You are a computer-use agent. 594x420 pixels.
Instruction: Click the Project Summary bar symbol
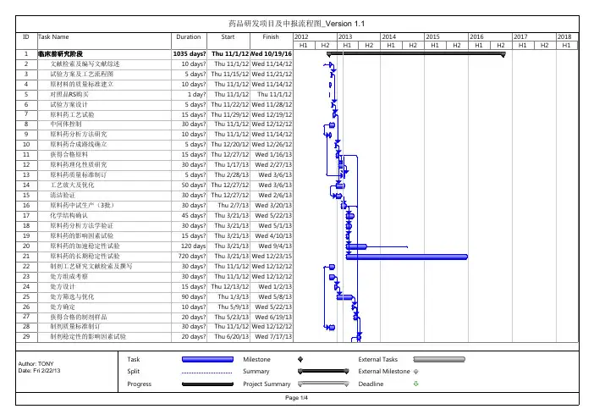300,383
